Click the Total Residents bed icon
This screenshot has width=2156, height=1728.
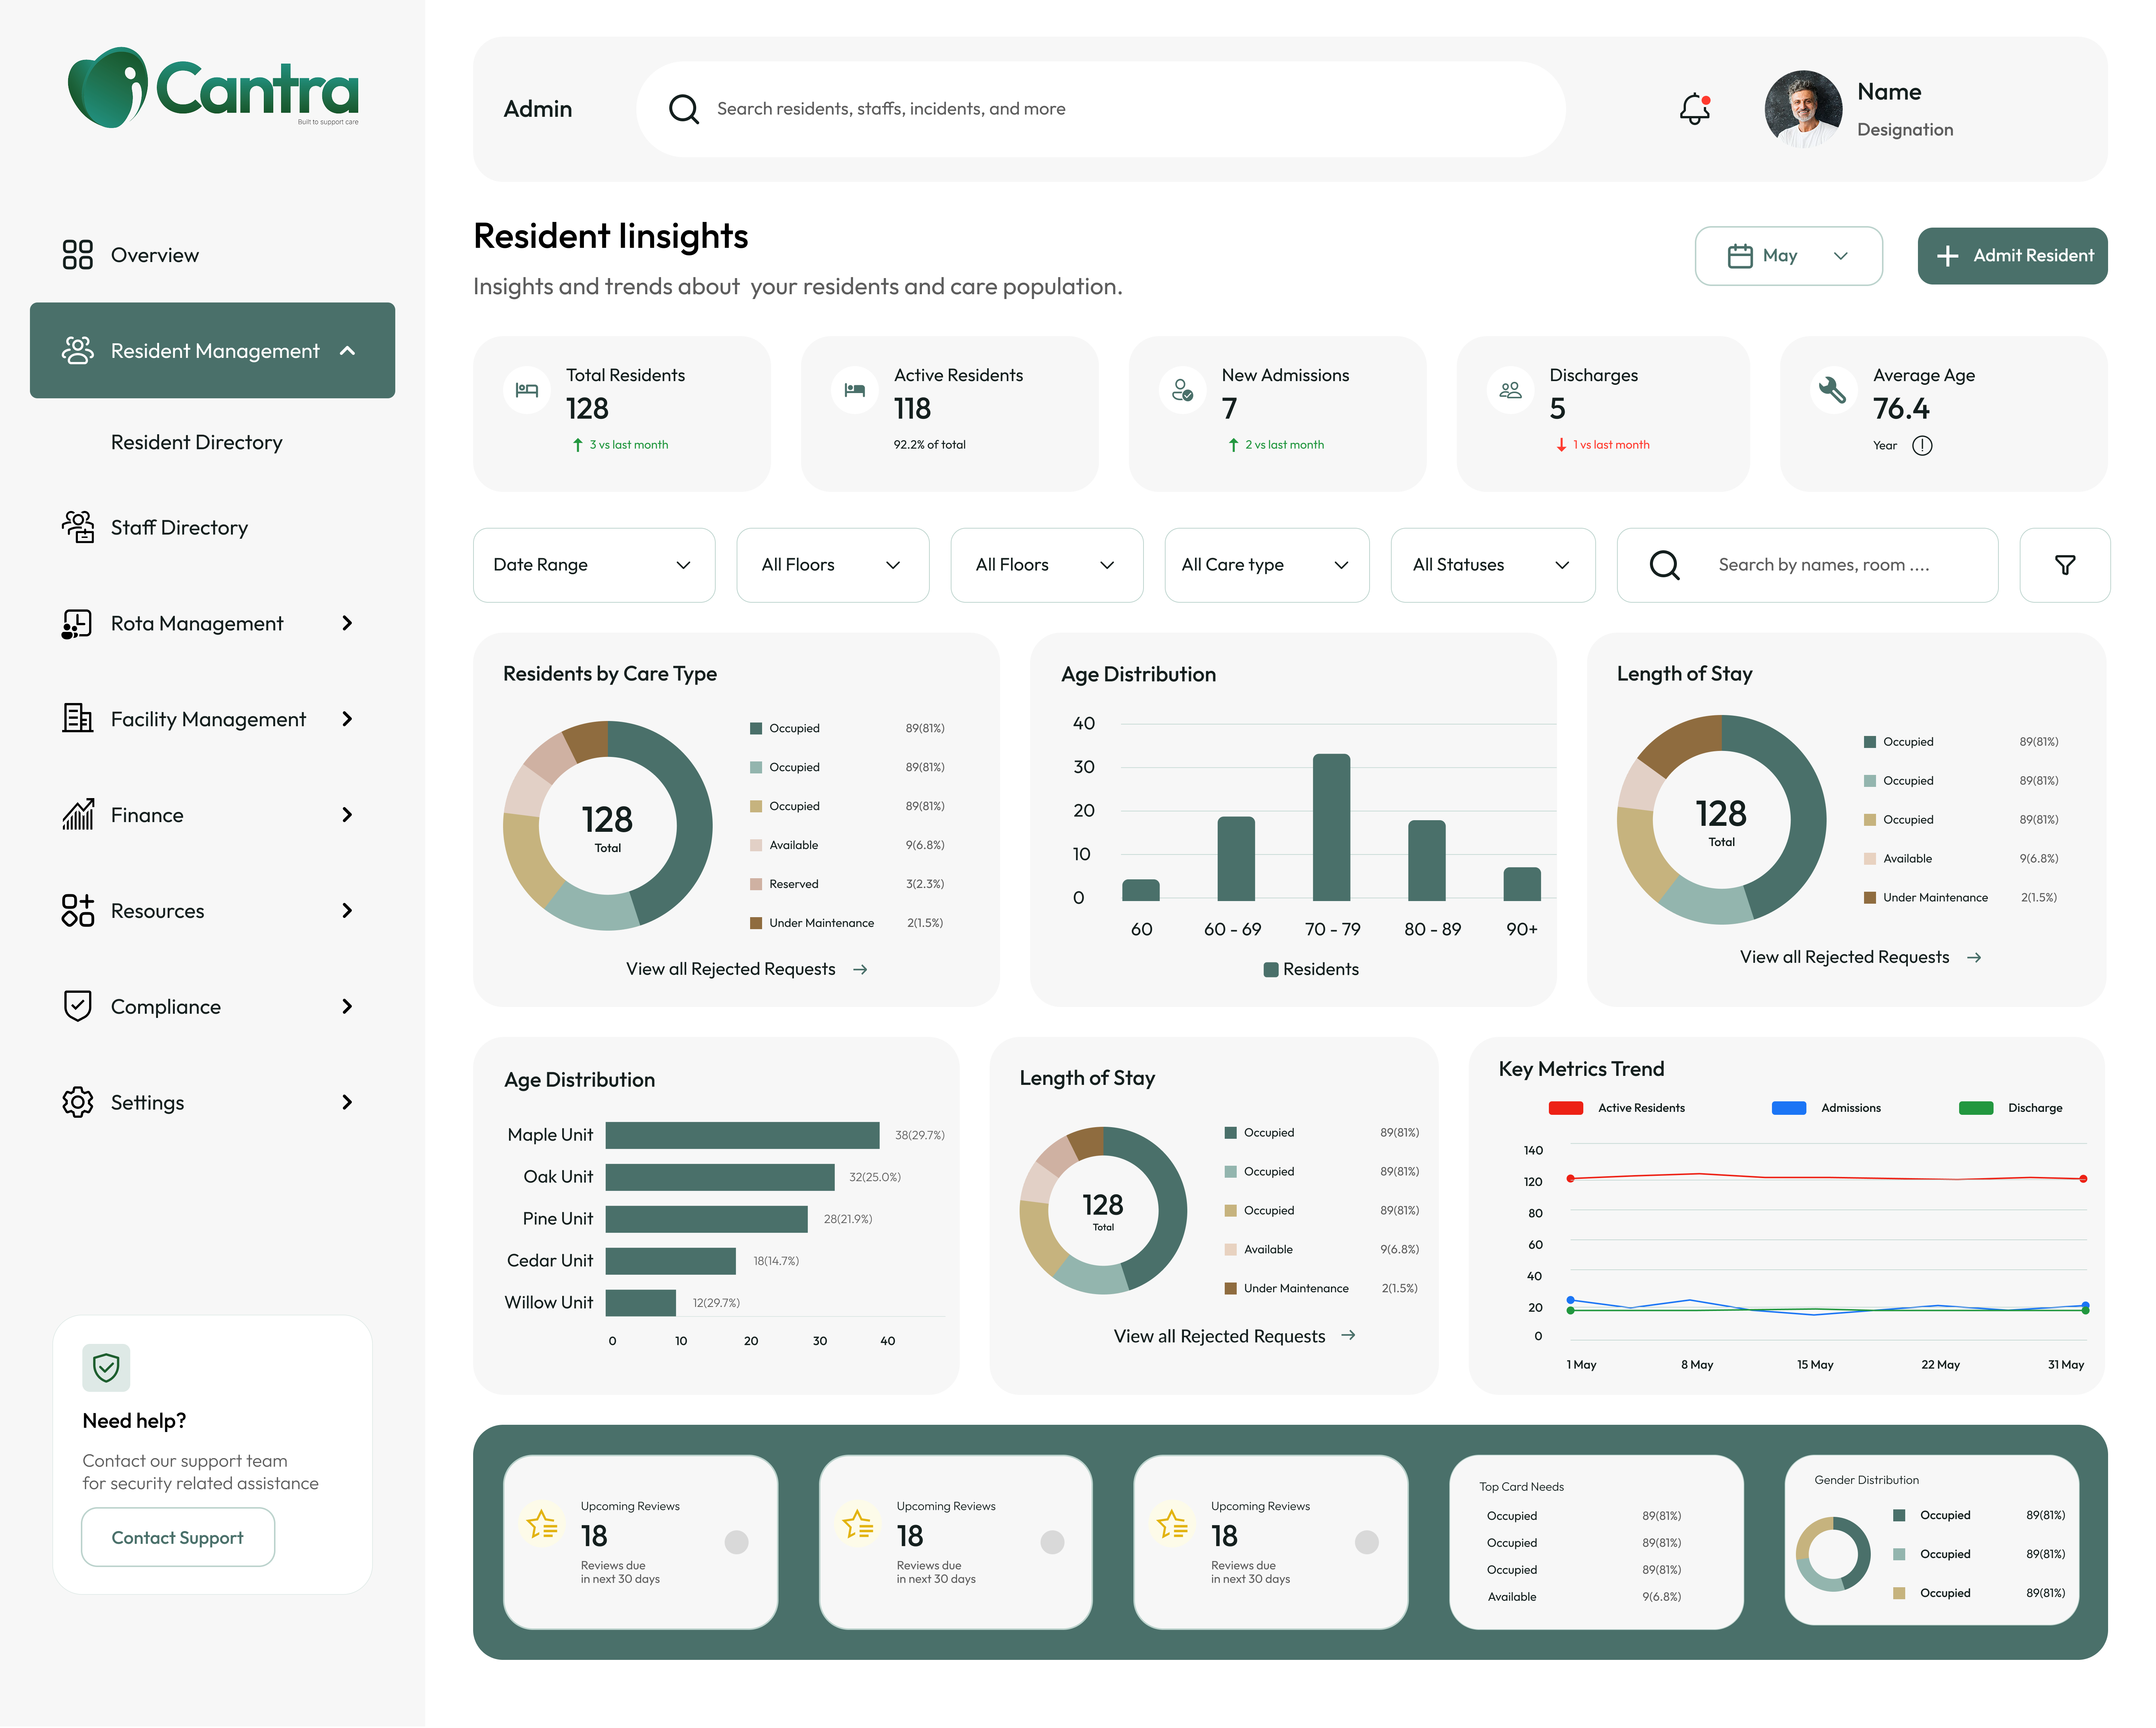pos(527,390)
